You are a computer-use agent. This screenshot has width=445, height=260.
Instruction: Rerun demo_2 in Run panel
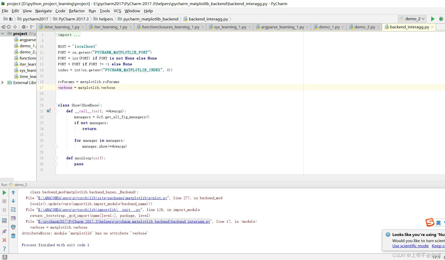click(x=4, y=193)
